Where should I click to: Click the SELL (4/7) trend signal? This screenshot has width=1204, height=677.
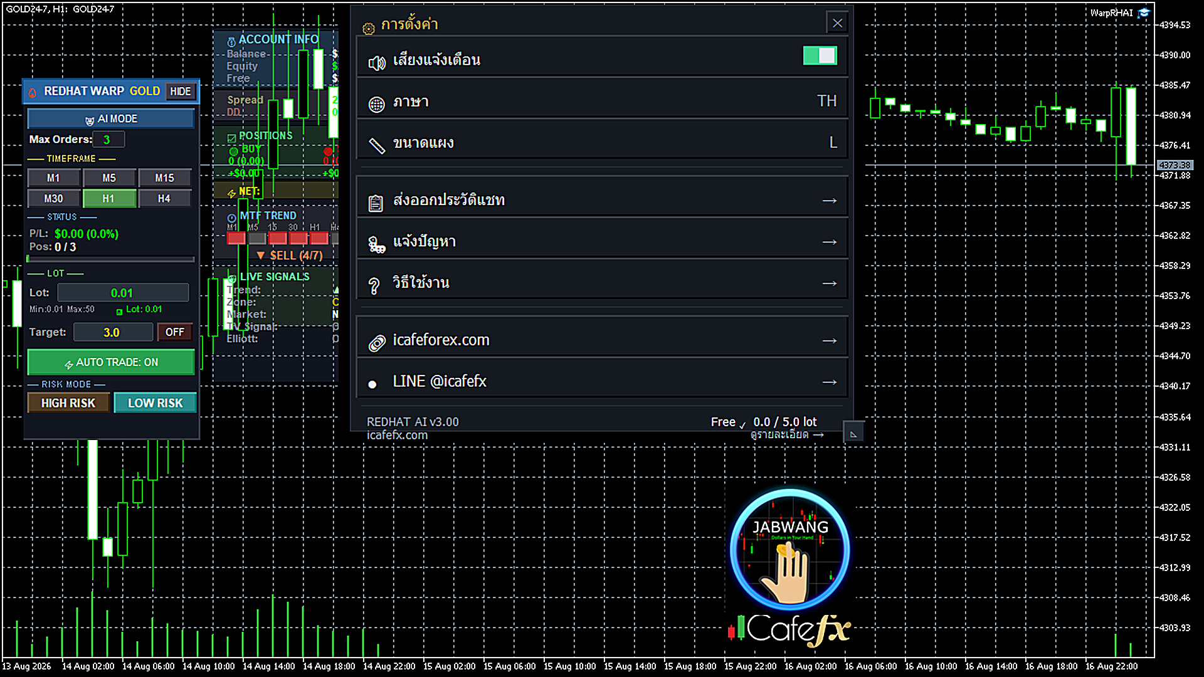point(290,256)
